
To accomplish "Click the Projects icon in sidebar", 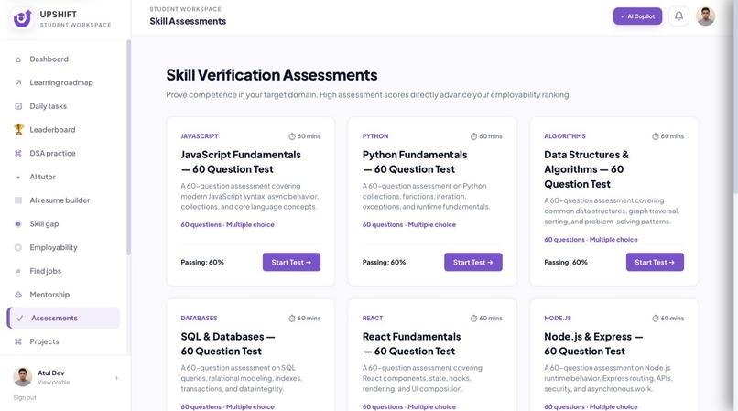I will point(18,341).
